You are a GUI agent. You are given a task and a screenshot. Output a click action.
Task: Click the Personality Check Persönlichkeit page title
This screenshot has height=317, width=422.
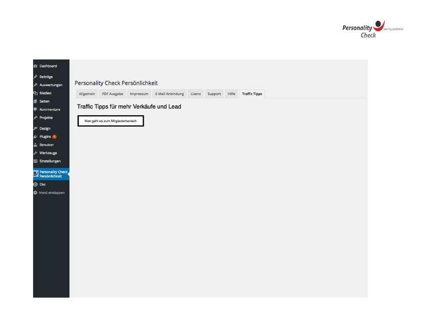pyautogui.click(x=116, y=83)
